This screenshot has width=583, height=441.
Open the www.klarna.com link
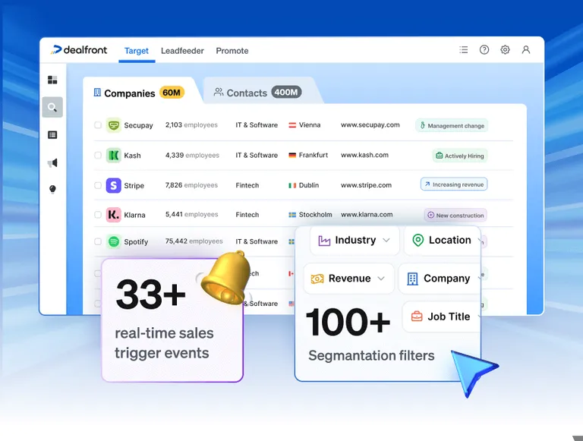click(x=367, y=215)
